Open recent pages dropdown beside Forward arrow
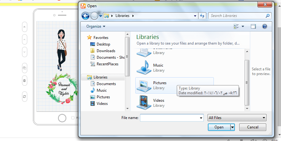Screen dimensions: 281x141 click(x=100, y=16)
